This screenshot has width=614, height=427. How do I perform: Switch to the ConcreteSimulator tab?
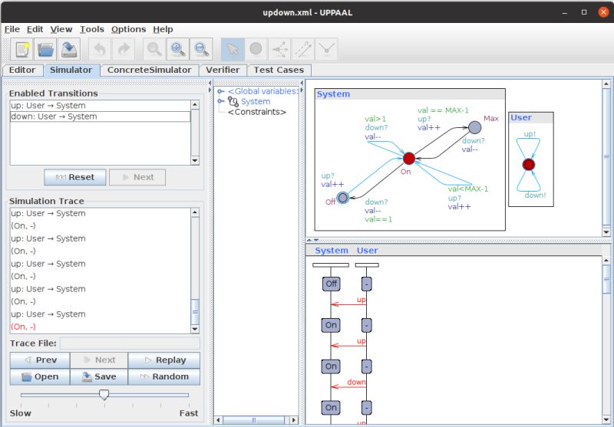click(x=149, y=70)
